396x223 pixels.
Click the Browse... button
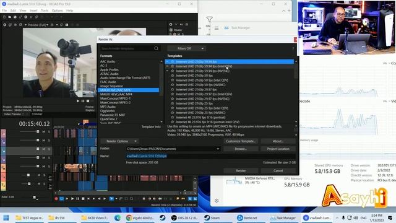(x=241, y=149)
